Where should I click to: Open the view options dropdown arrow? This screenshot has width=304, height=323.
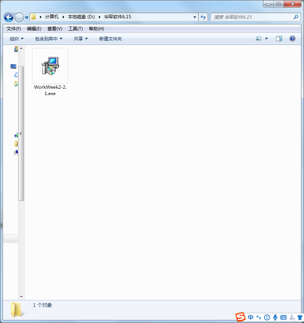(x=266, y=39)
